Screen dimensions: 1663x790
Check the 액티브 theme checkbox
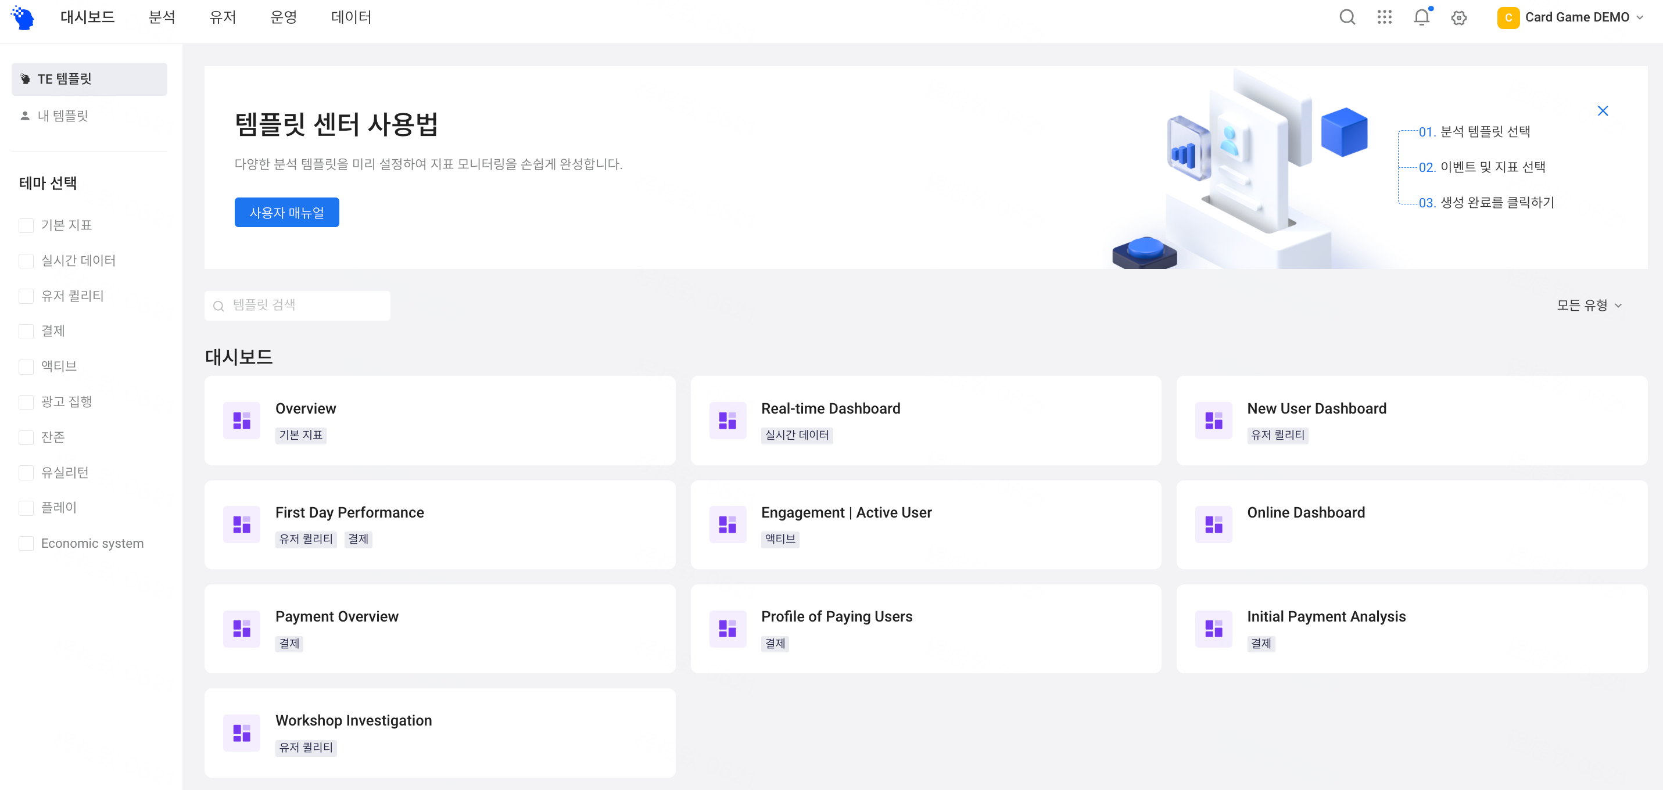pyautogui.click(x=27, y=367)
